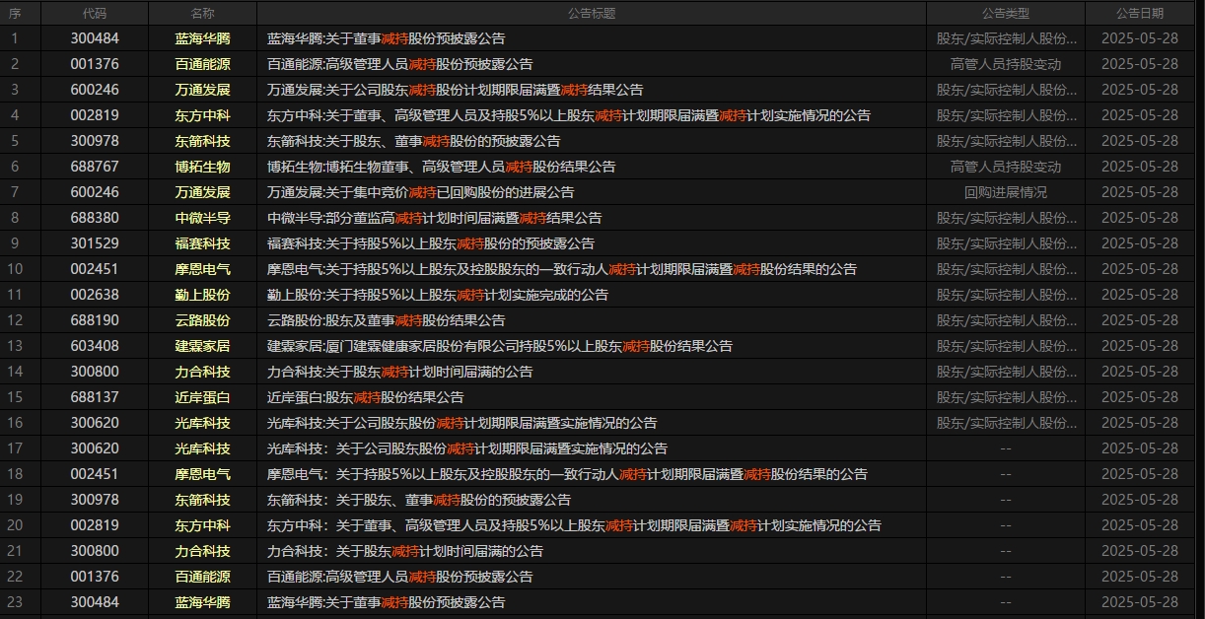Sort by the 代码 column header
The image size is (1205, 619).
click(95, 13)
